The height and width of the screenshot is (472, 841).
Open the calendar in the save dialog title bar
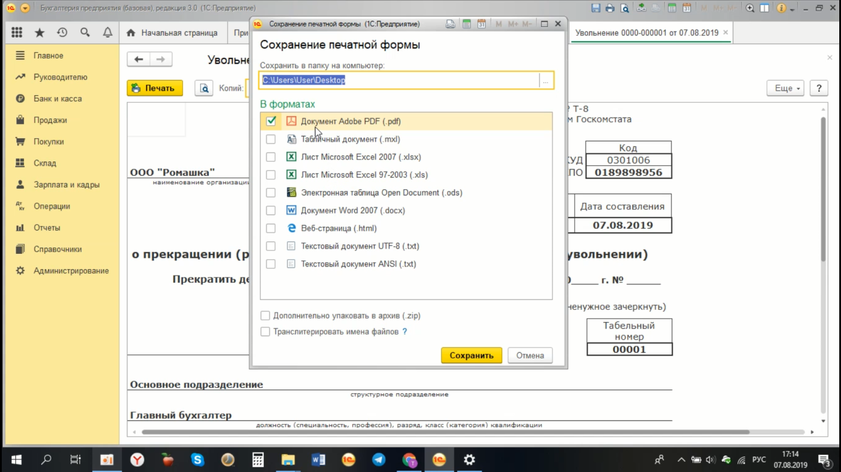coord(481,24)
